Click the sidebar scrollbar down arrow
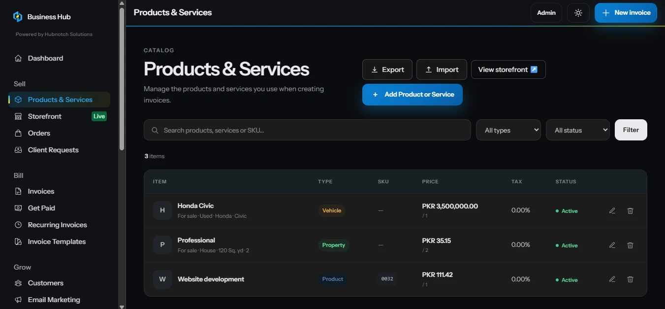 pos(122,306)
